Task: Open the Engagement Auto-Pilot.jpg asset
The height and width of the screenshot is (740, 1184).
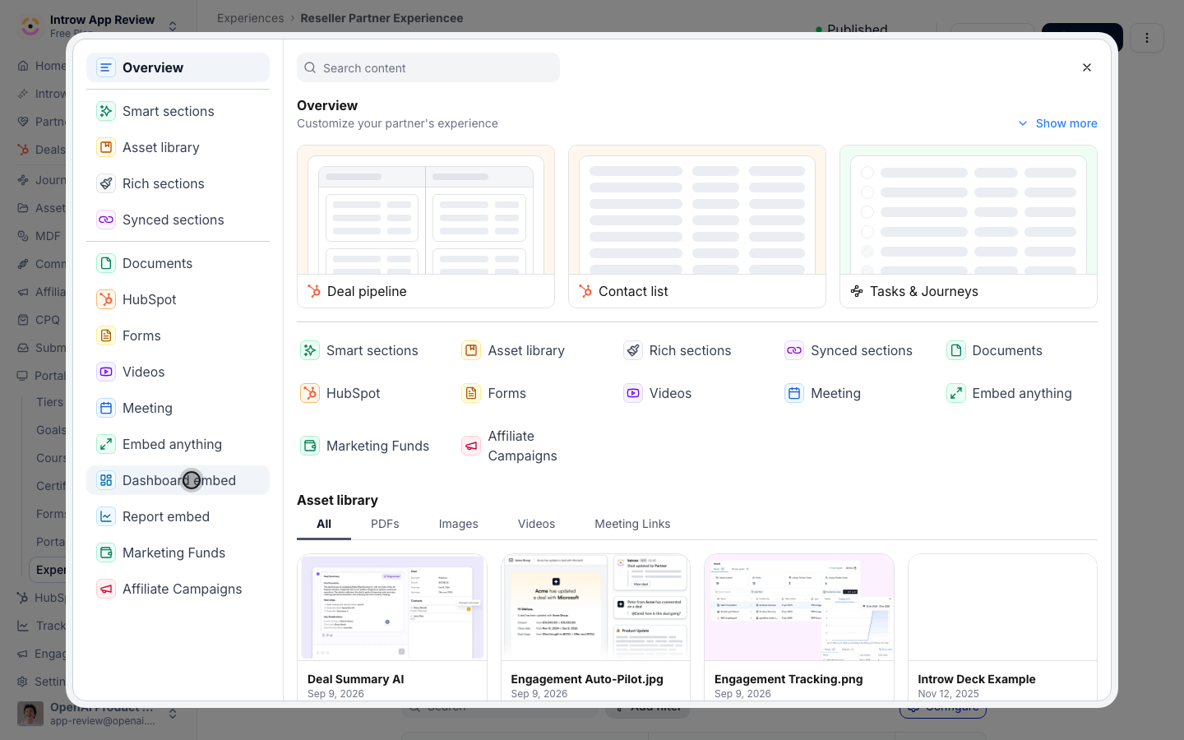Action: coord(595,627)
